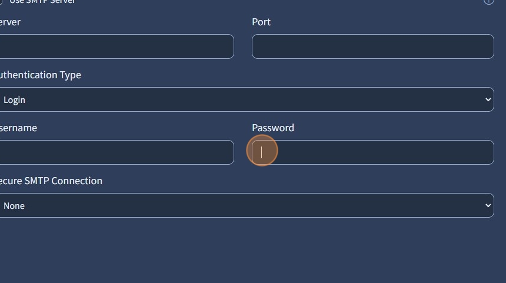Click the info icon at top right
The height and width of the screenshot is (283, 506).
tap(488, 1)
